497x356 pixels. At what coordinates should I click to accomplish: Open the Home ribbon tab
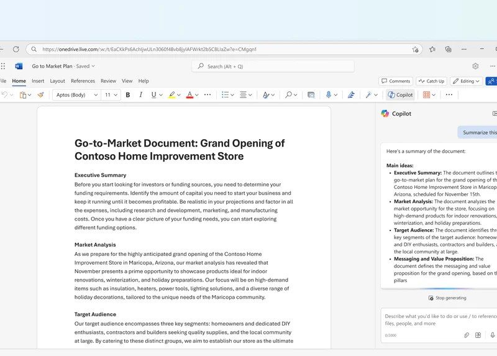tap(19, 81)
